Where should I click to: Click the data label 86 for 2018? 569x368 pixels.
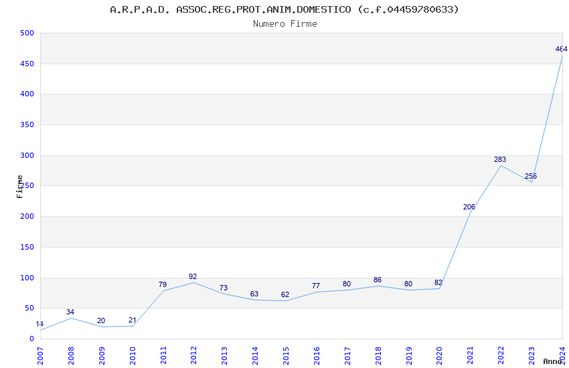pyautogui.click(x=378, y=280)
